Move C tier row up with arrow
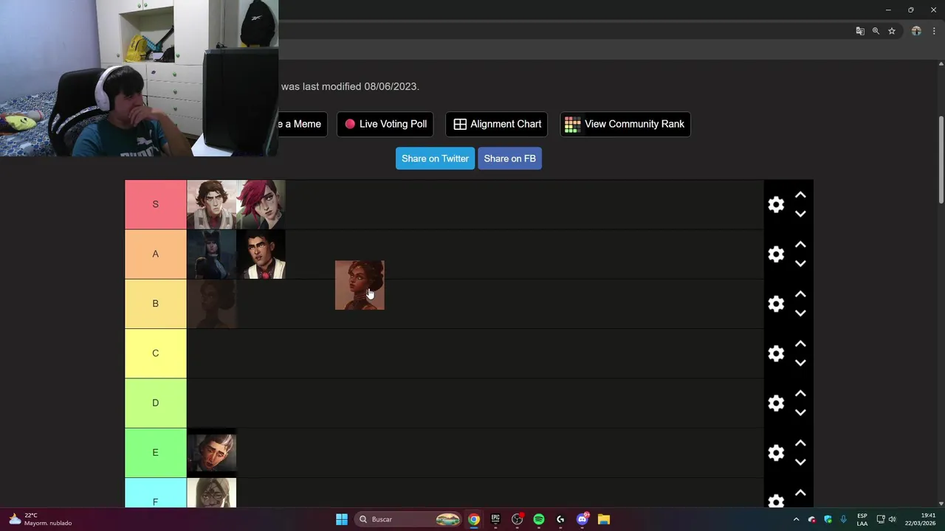Screen dimensions: 945x531 (800, 344)
